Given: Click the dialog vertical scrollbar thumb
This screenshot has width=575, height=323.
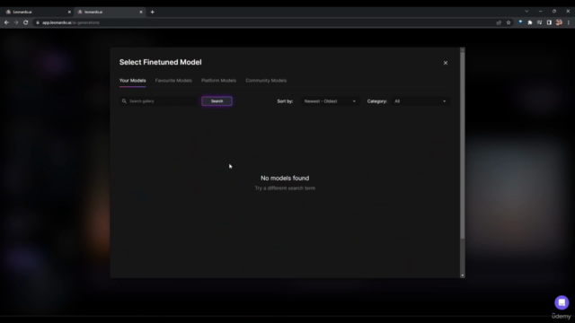Looking at the screenshot, I should coord(463,145).
